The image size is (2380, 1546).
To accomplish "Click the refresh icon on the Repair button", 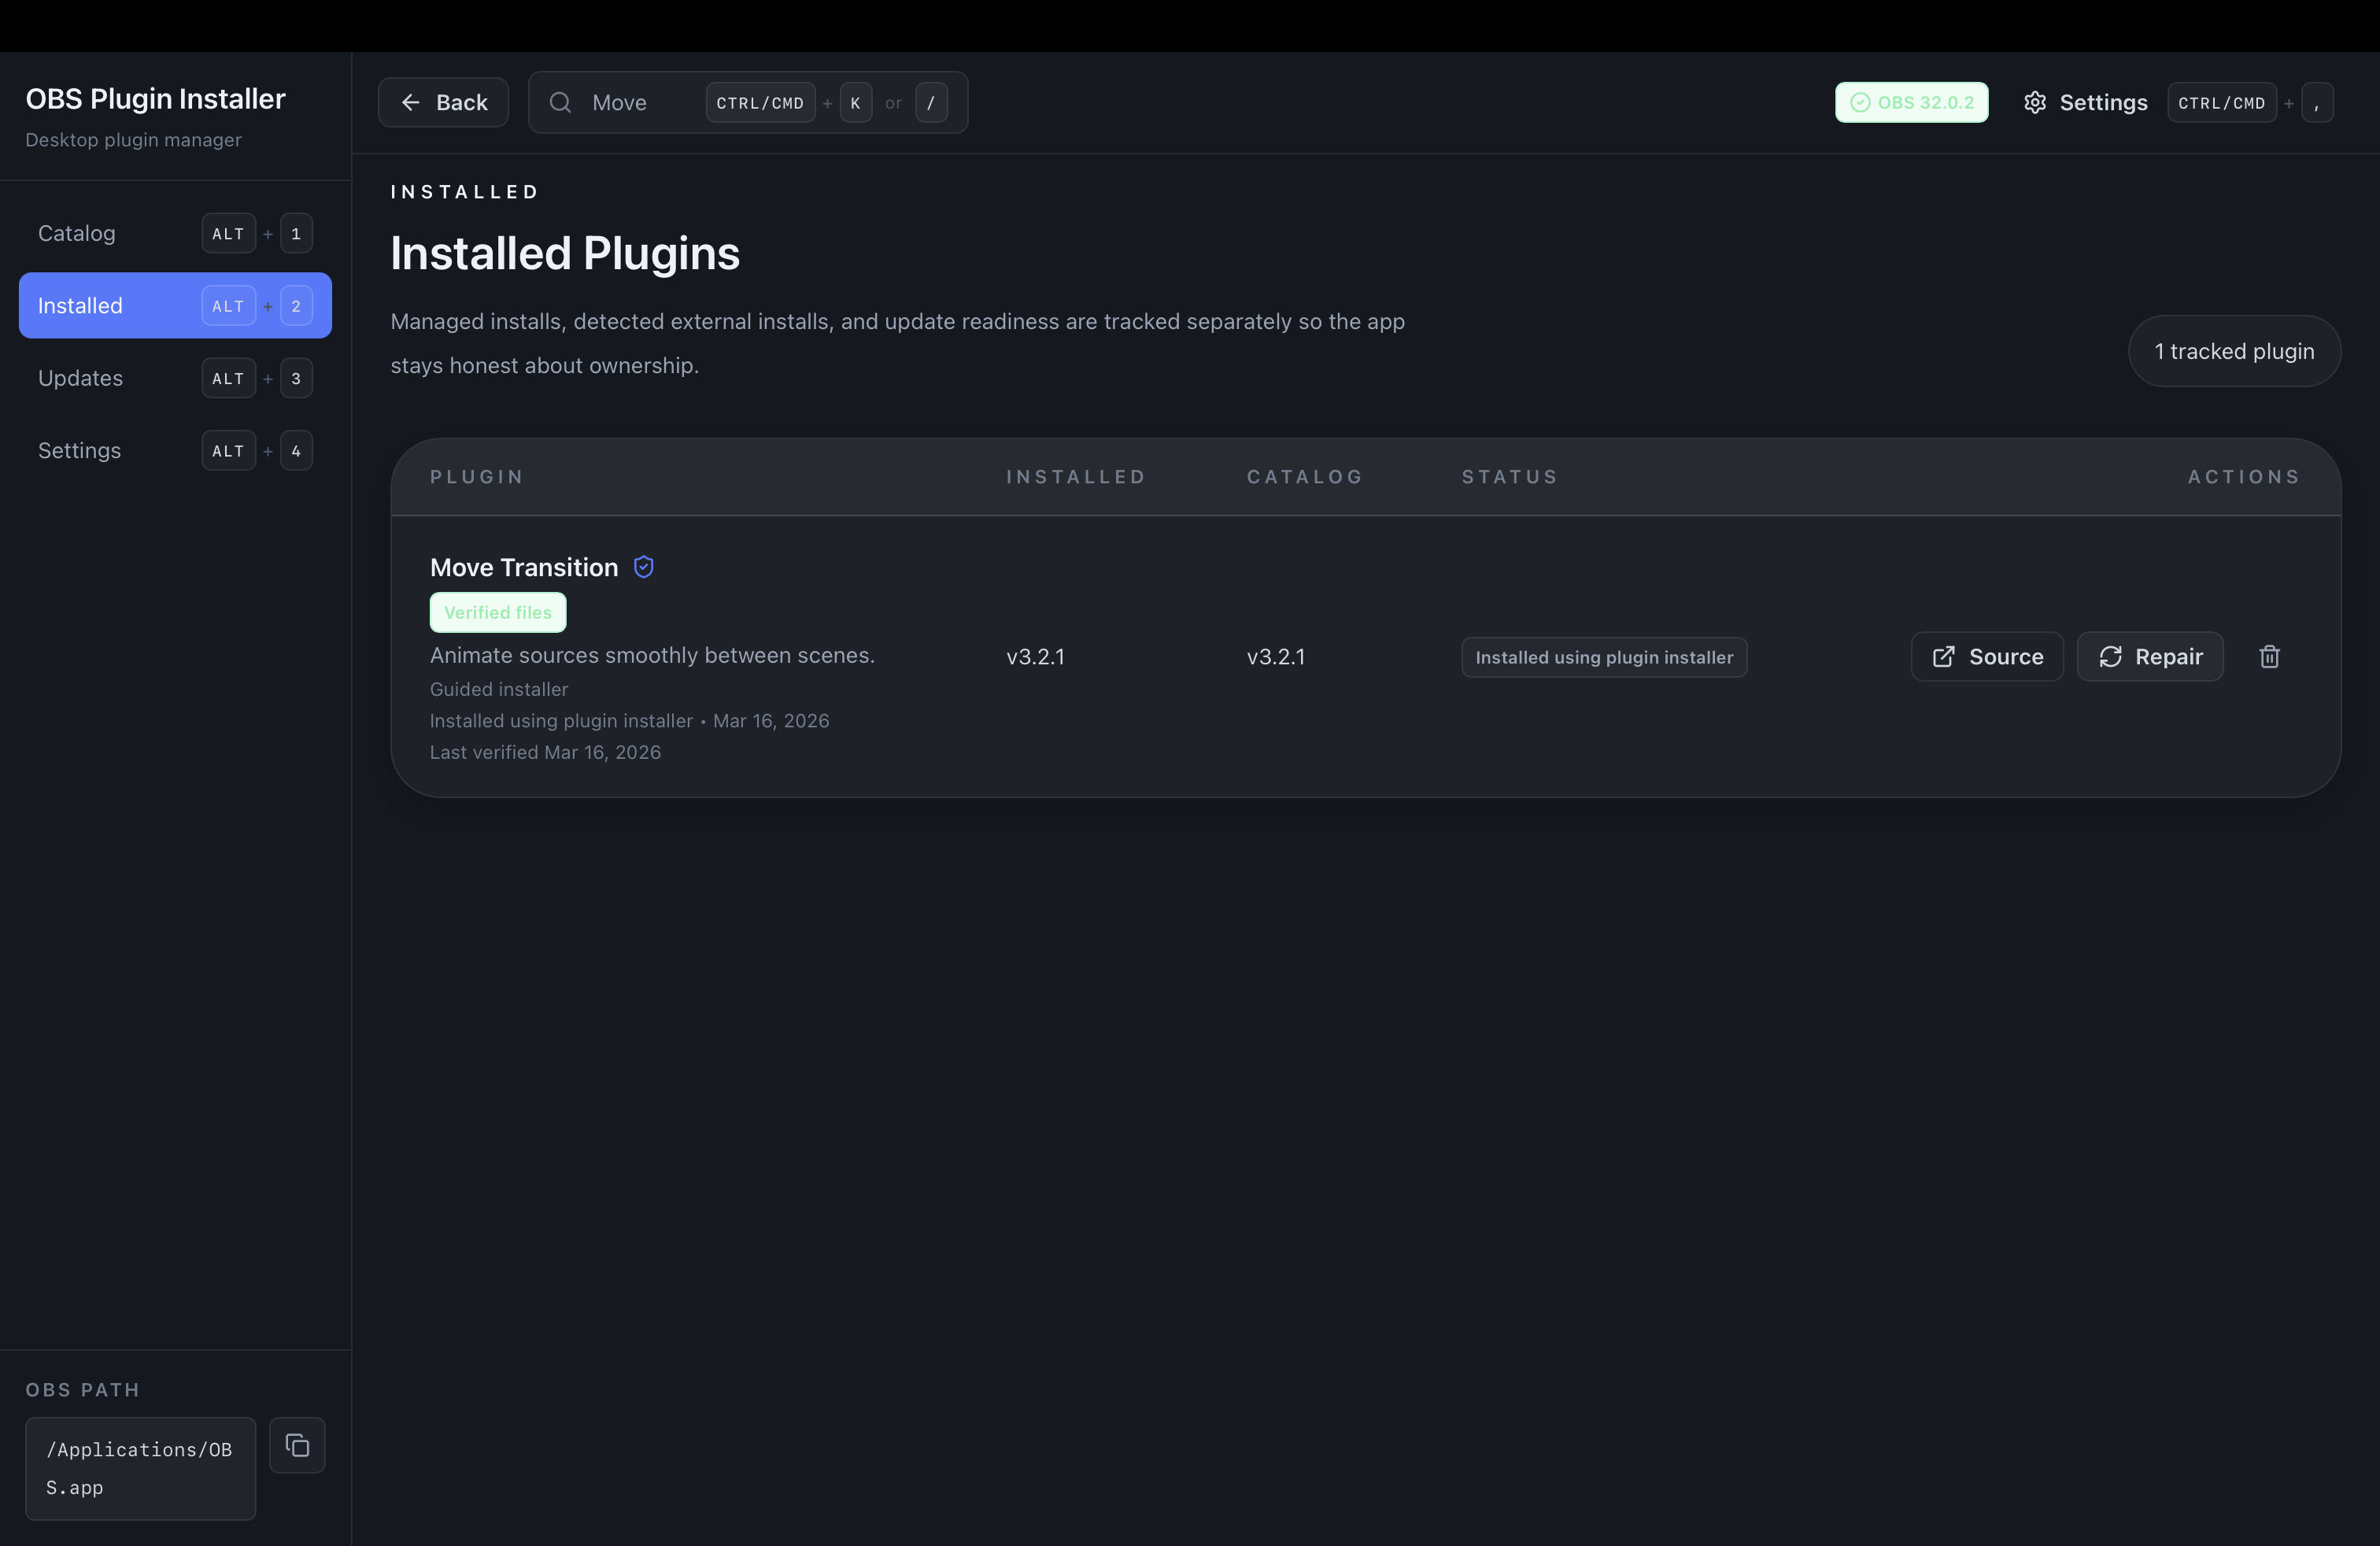I will 2110,656.
